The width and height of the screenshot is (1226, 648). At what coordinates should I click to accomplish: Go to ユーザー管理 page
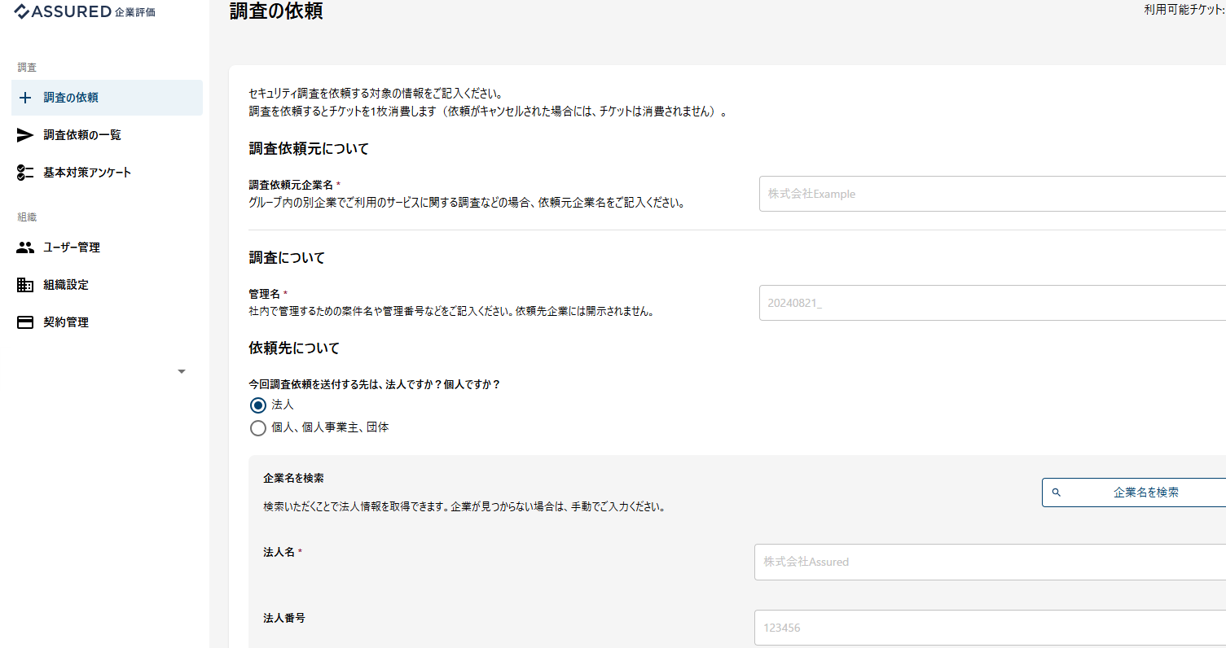coord(107,247)
